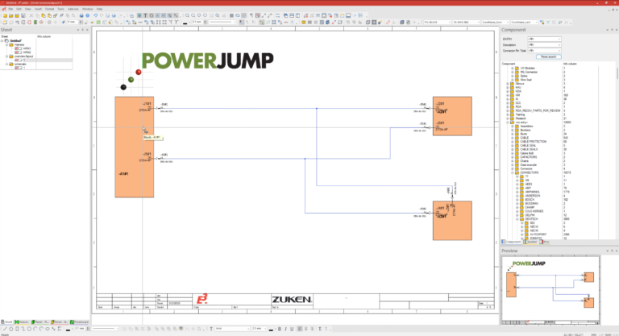The height and width of the screenshot is (336, 619).
Task: Click the Cut scissors icon
Action: pyautogui.click(x=31, y=15)
